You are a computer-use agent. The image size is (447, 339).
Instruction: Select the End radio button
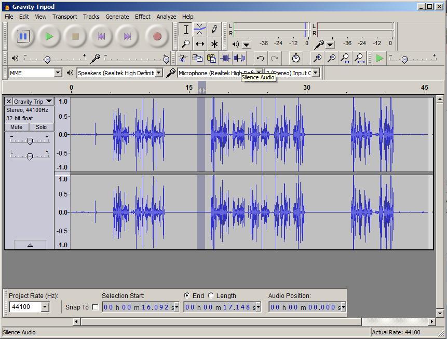[x=186, y=295]
